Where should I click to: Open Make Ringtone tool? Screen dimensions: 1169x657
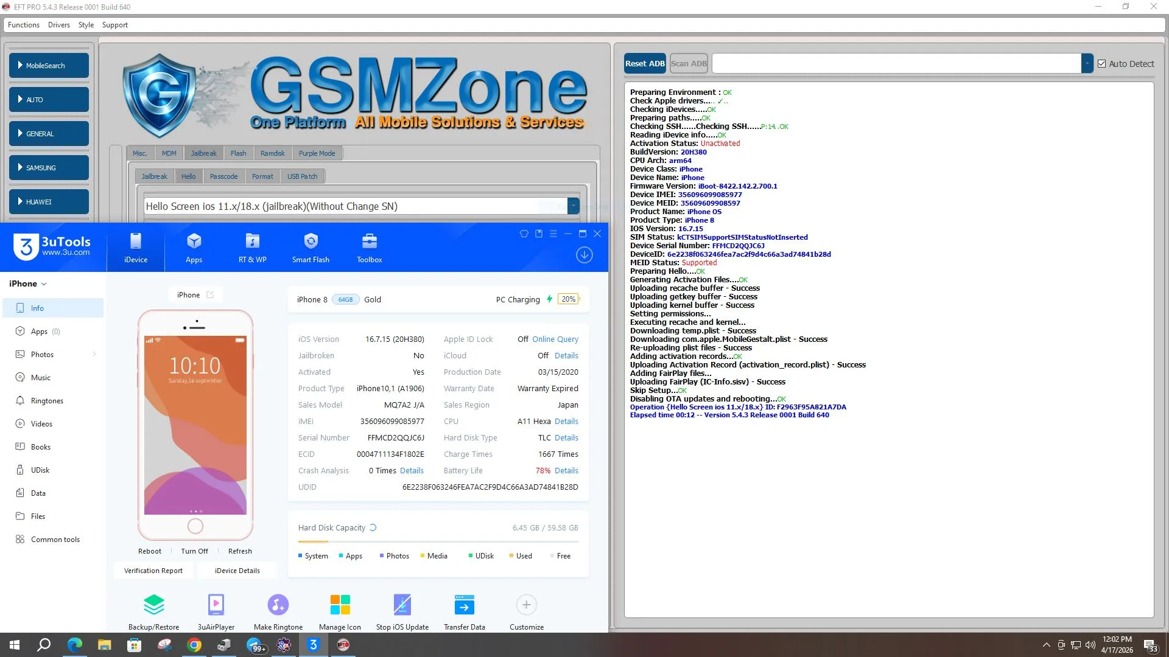coord(278,605)
